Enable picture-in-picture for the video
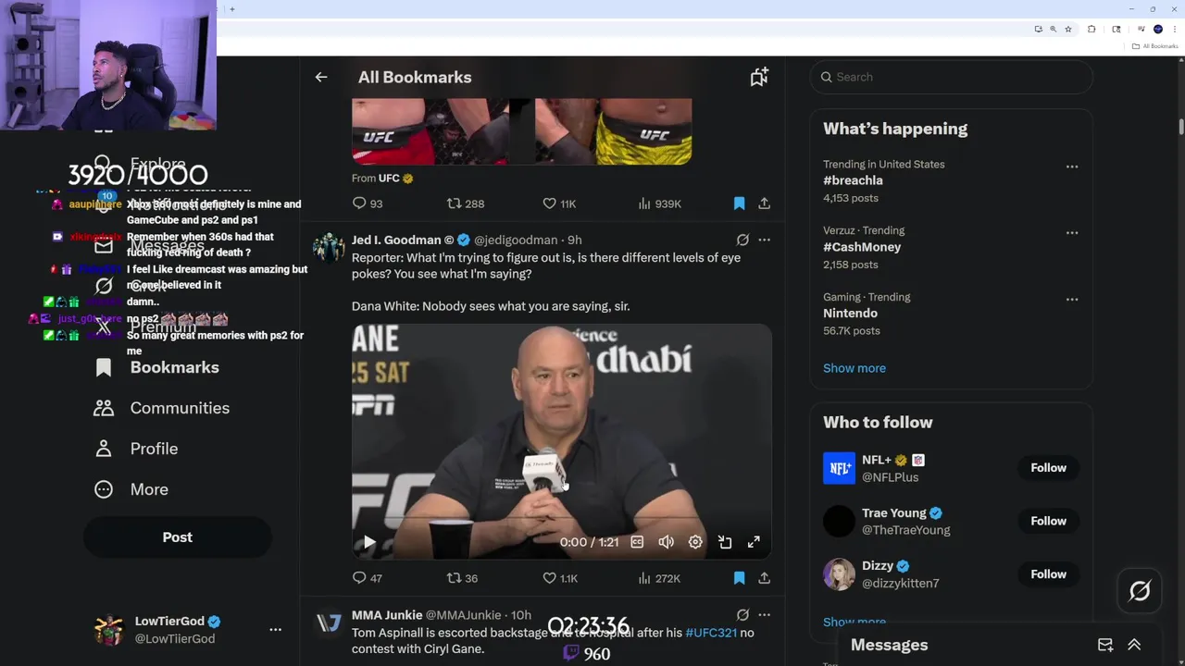Viewport: 1185px width, 666px height. tap(725, 542)
